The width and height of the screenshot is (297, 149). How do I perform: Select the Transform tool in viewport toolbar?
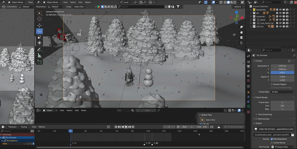tap(39, 43)
